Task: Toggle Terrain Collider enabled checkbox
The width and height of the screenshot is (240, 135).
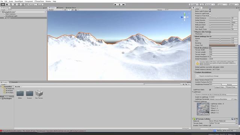Action: point(196,119)
